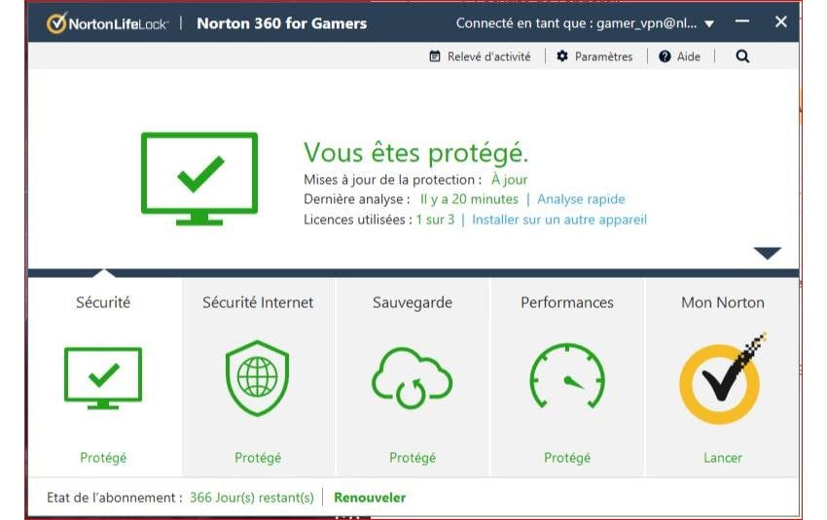
Task: Click the À jour update status
Action: point(509,180)
